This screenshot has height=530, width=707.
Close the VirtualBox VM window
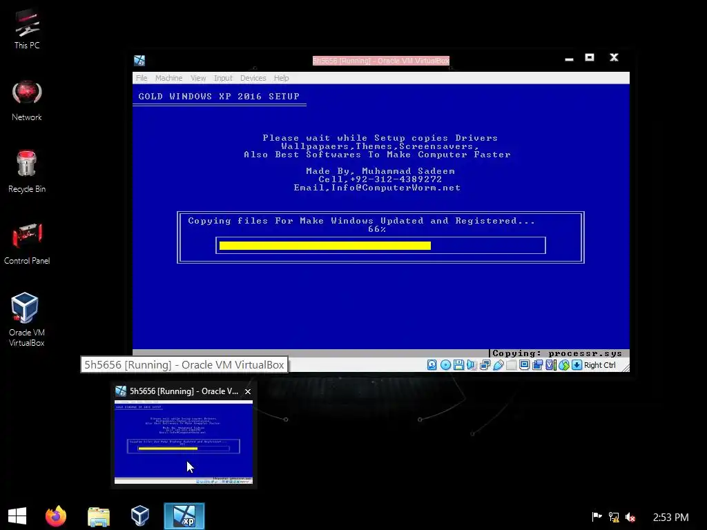pyautogui.click(x=614, y=57)
